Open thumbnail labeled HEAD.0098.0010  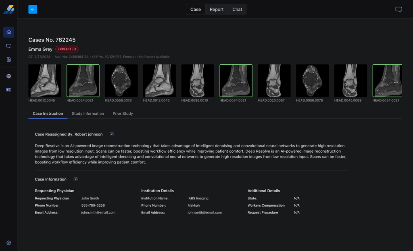pyautogui.click(x=198, y=81)
